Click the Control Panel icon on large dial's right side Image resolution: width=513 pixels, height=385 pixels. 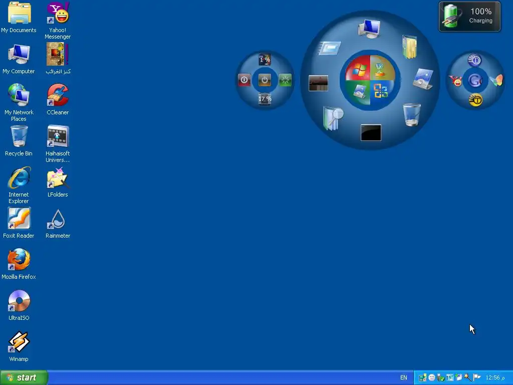(x=423, y=79)
